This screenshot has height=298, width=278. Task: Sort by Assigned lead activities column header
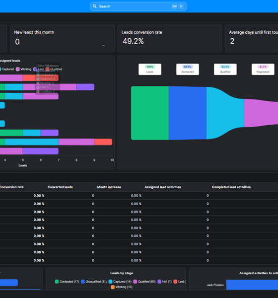(163, 187)
